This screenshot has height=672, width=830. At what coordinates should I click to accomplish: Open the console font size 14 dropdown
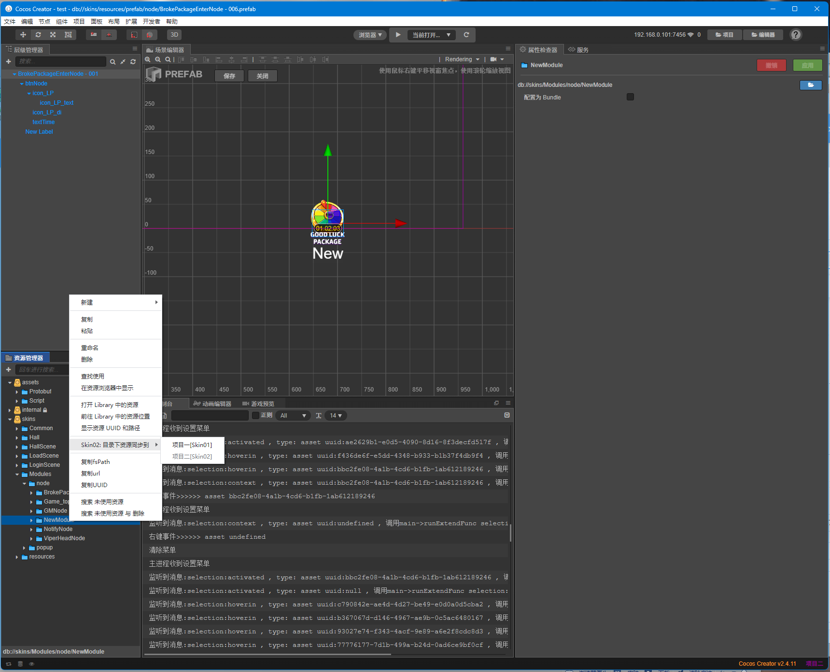coord(336,416)
